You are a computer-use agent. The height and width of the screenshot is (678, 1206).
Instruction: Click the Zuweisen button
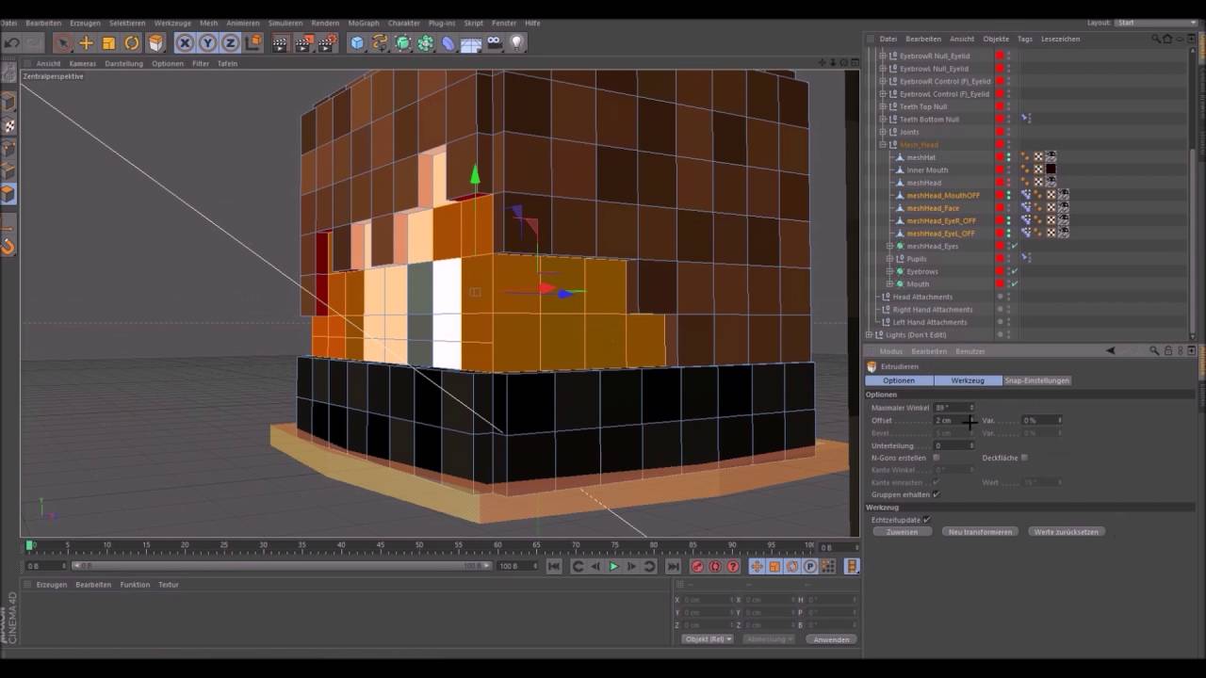(x=902, y=532)
